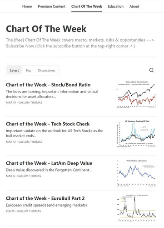Click the Latin America PE10 chart thumbnail
This screenshot has width=164, height=228.
[x=136, y=173]
